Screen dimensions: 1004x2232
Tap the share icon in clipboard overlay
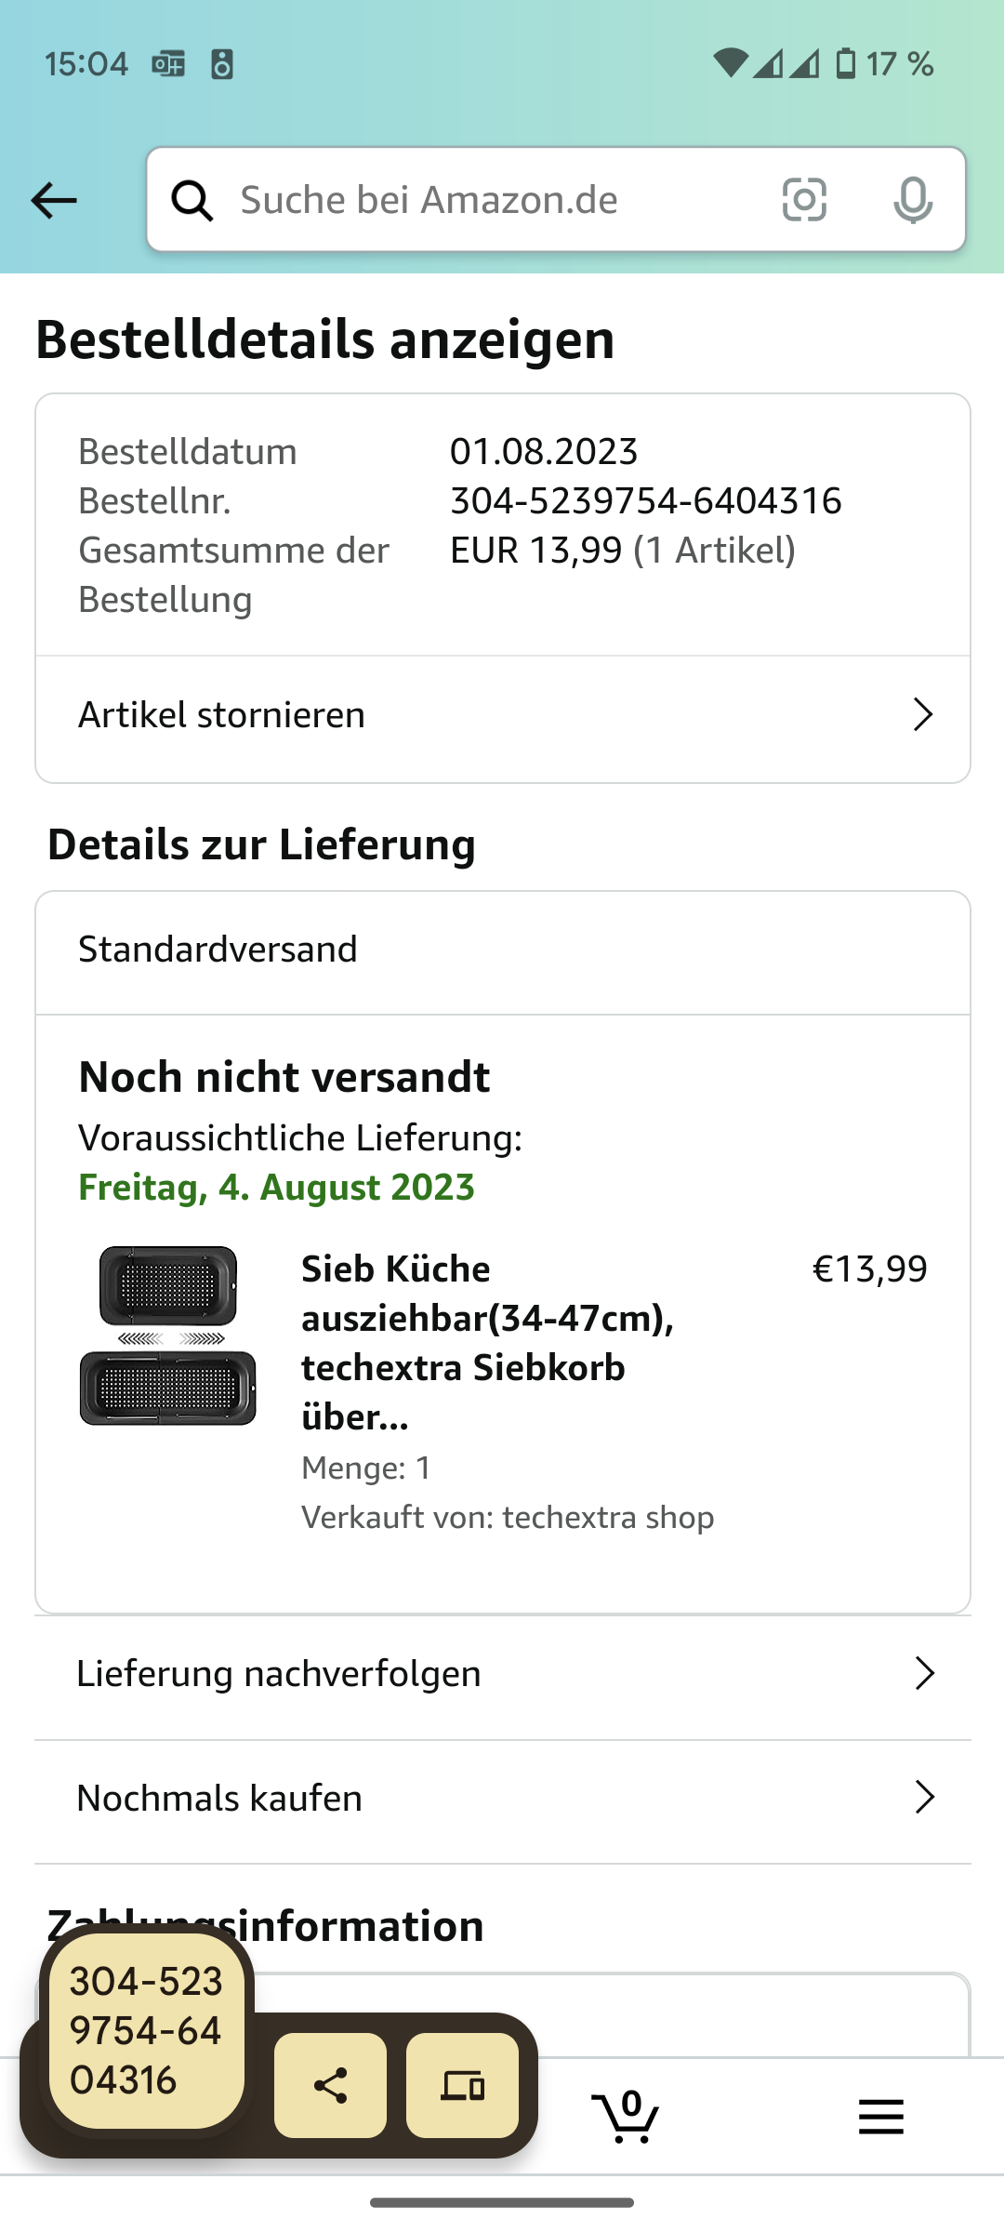click(x=330, y=2086)
